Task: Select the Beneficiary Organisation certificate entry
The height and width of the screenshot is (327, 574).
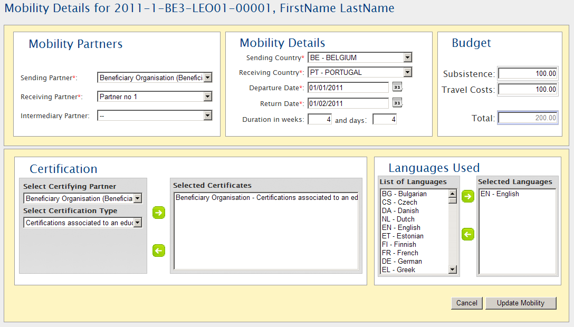Action: (x=266, y=197)
